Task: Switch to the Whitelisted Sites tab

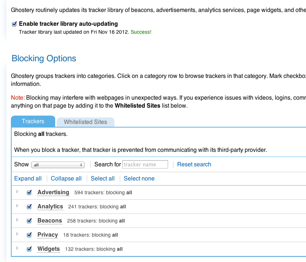Action: pyautogui.click(x=85, y=122)
